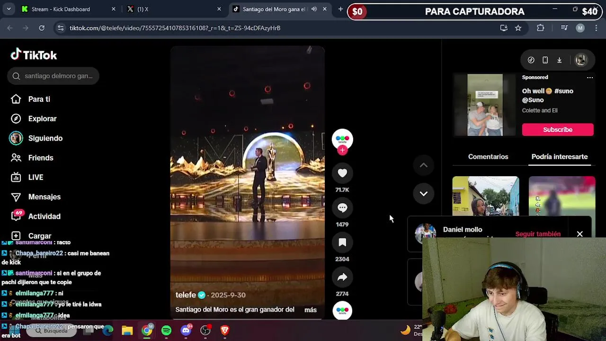The width and height of the screenshot is (606, 341).
Task: Click the TikTok logo
Action: (34, 55)
